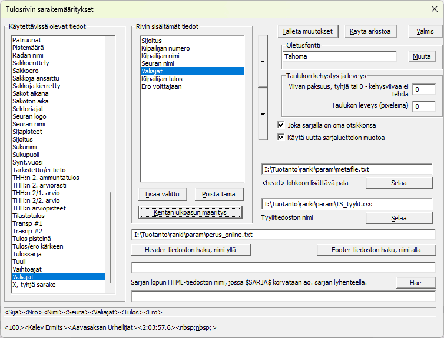Click 'Header-tiedoston haku, nimi yllä' button

coord(191,250)
